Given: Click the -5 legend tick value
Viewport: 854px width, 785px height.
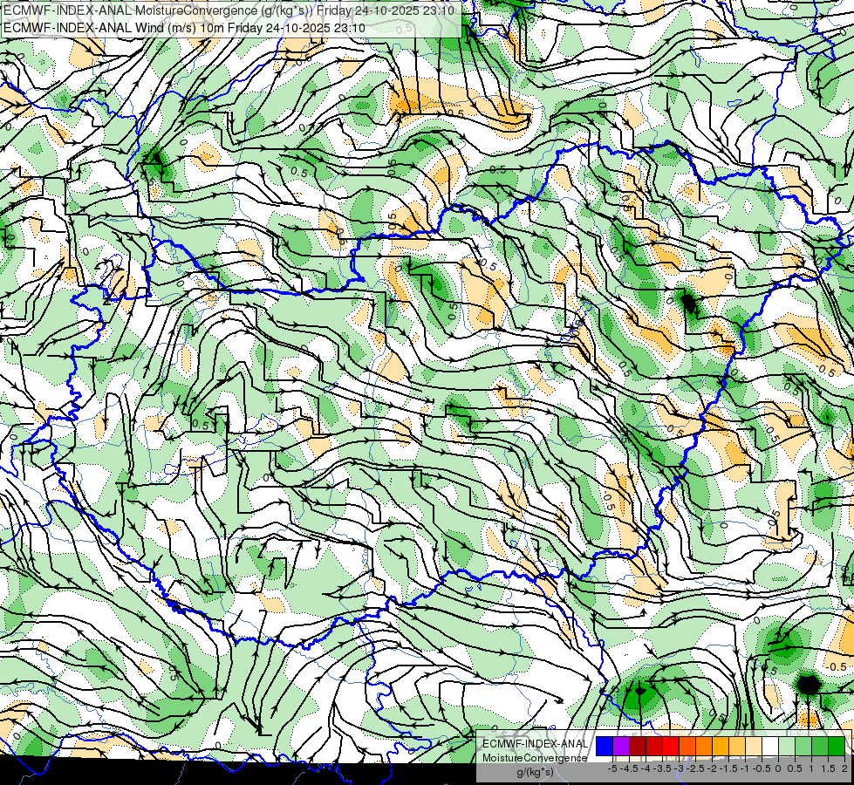Looking at the screenshot, I should point(612,768).
